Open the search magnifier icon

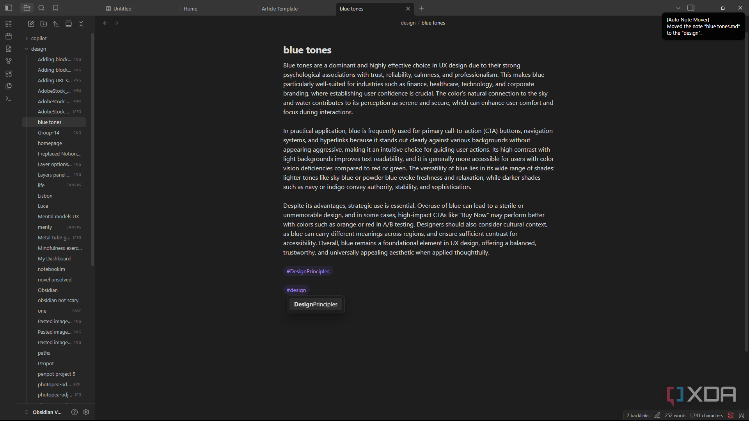pos(41,8)
